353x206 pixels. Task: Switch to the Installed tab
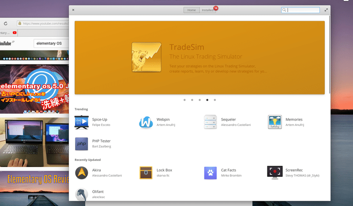click(x=207, y=10)
